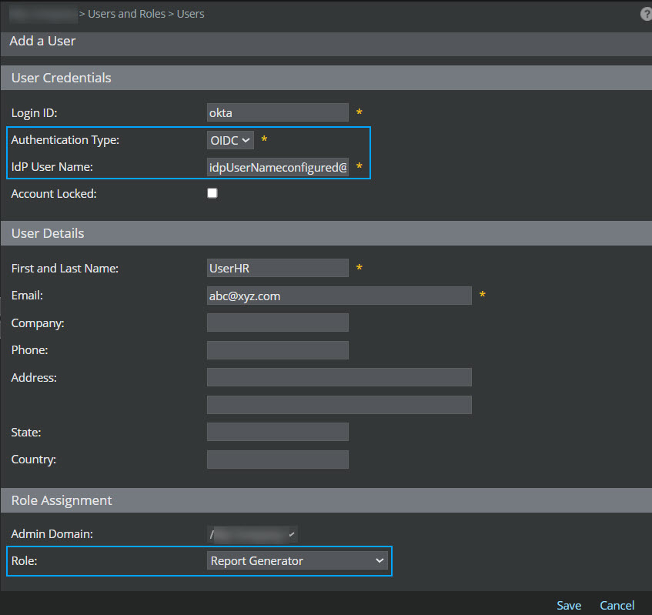652x615 pixels.
Task: Click the Cancel link
Action: [617, 605]
